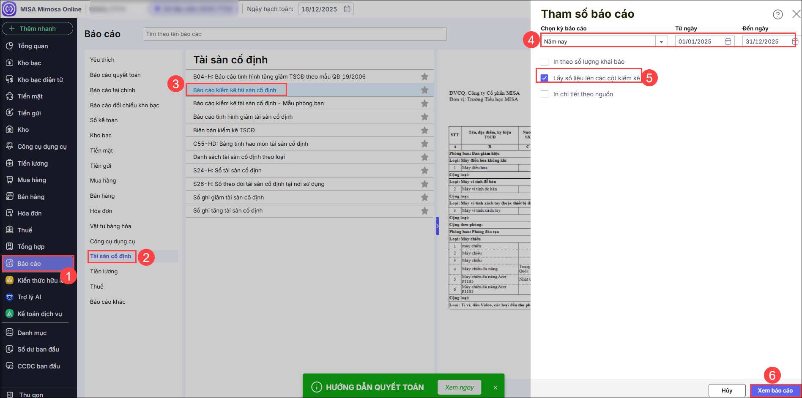Viewport: 802px width, 398px height.
Task: Select the Báo cáo khác category
Action: coord(108,302)
